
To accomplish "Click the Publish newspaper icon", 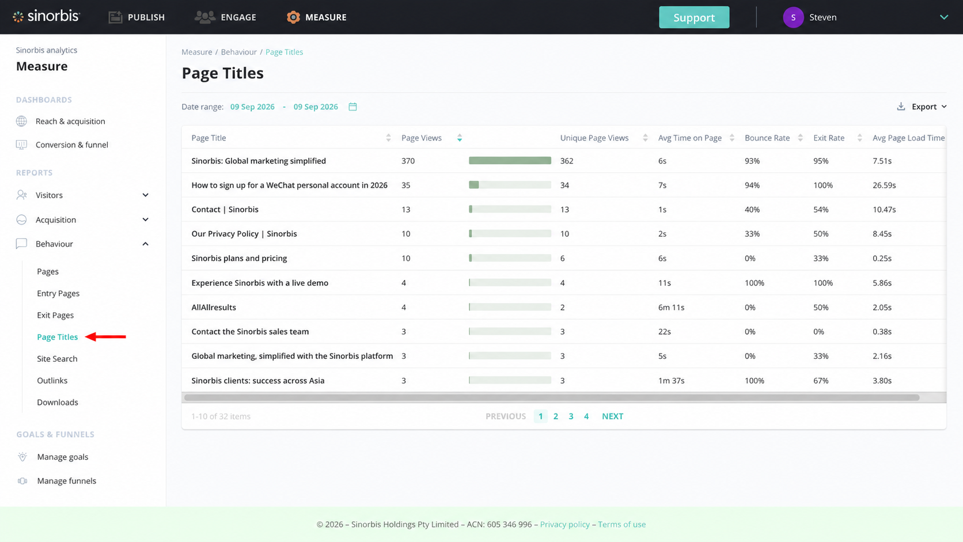I will 116,17.
